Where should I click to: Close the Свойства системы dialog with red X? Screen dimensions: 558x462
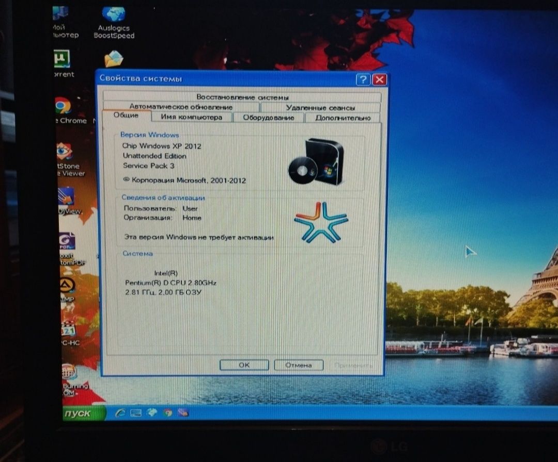379,79
